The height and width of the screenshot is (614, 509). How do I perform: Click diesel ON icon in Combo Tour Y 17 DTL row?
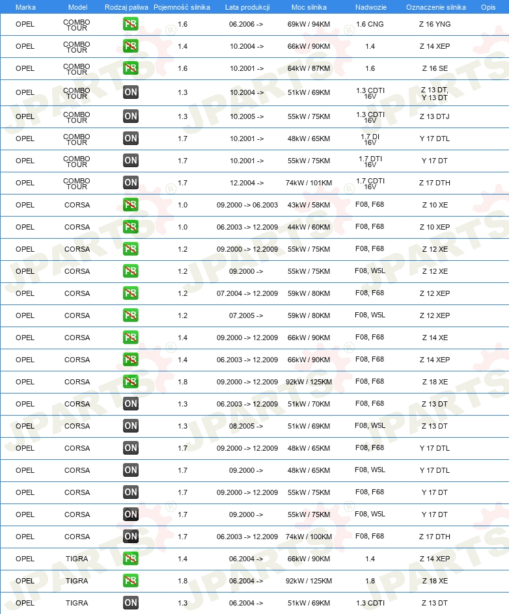coord(130,139)
